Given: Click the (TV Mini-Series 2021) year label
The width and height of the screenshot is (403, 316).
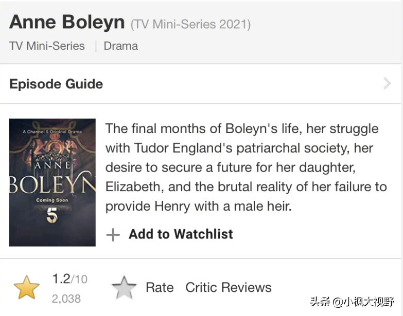Looking at the screenshot, I should 190,24.
